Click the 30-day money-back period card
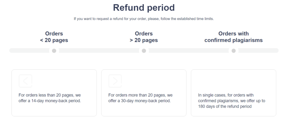Image resolution: width=291 pixels, height=120 pixels. [144, 93]
